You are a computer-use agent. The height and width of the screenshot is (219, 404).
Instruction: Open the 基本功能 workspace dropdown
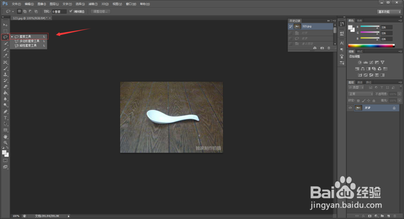click(389, 12)
